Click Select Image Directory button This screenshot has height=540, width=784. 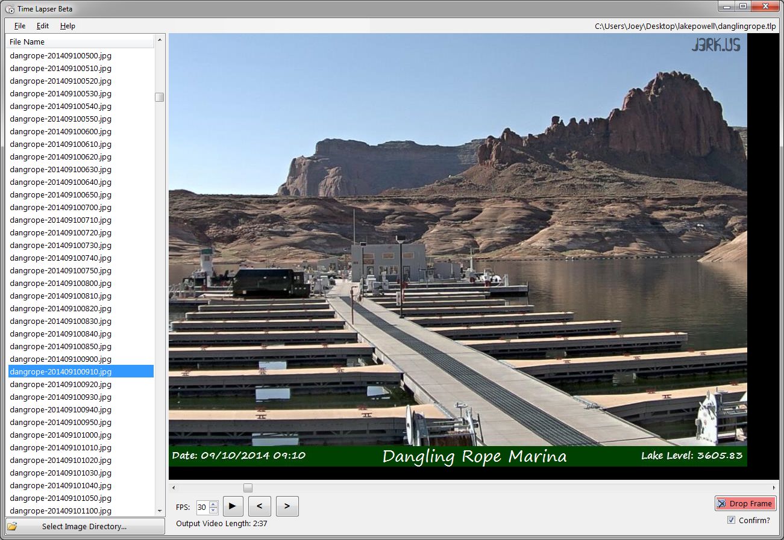[x=84, y=526]
